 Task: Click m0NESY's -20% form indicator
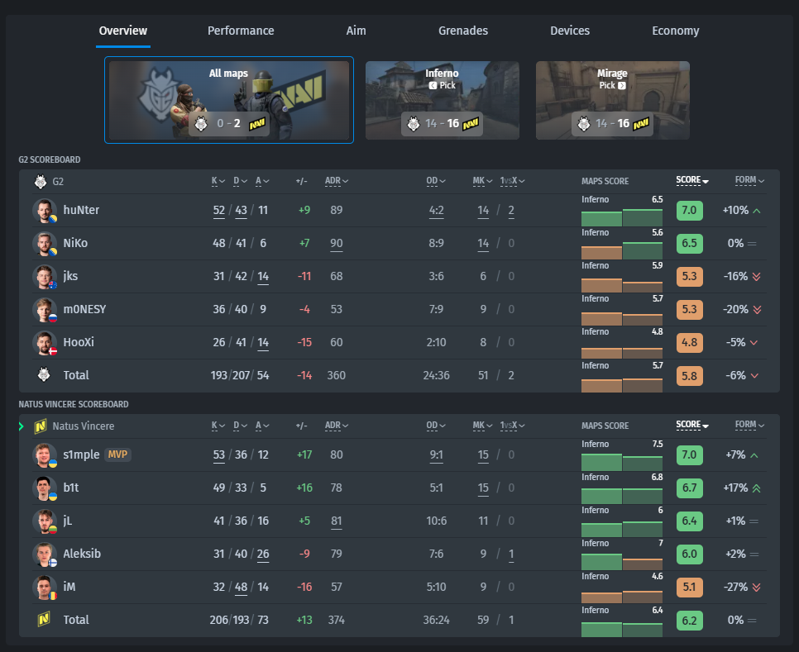742,310
